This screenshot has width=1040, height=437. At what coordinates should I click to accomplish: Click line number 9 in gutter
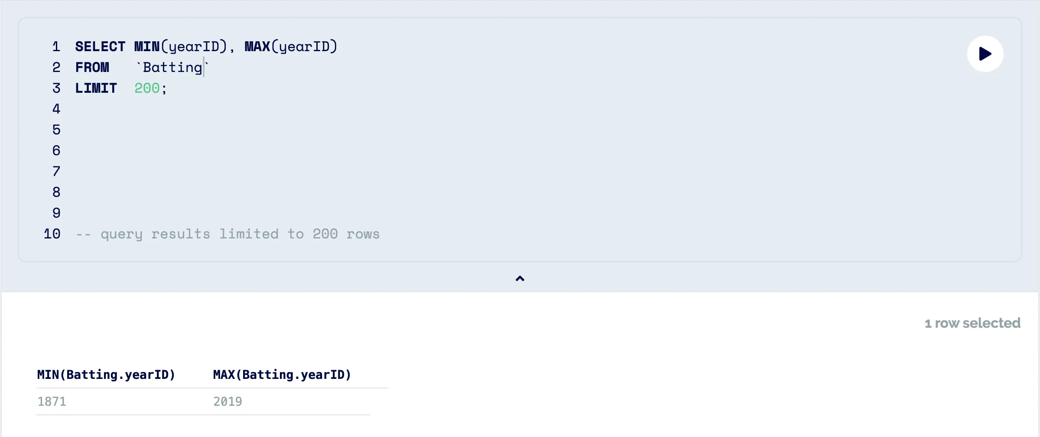coord(56,213)
